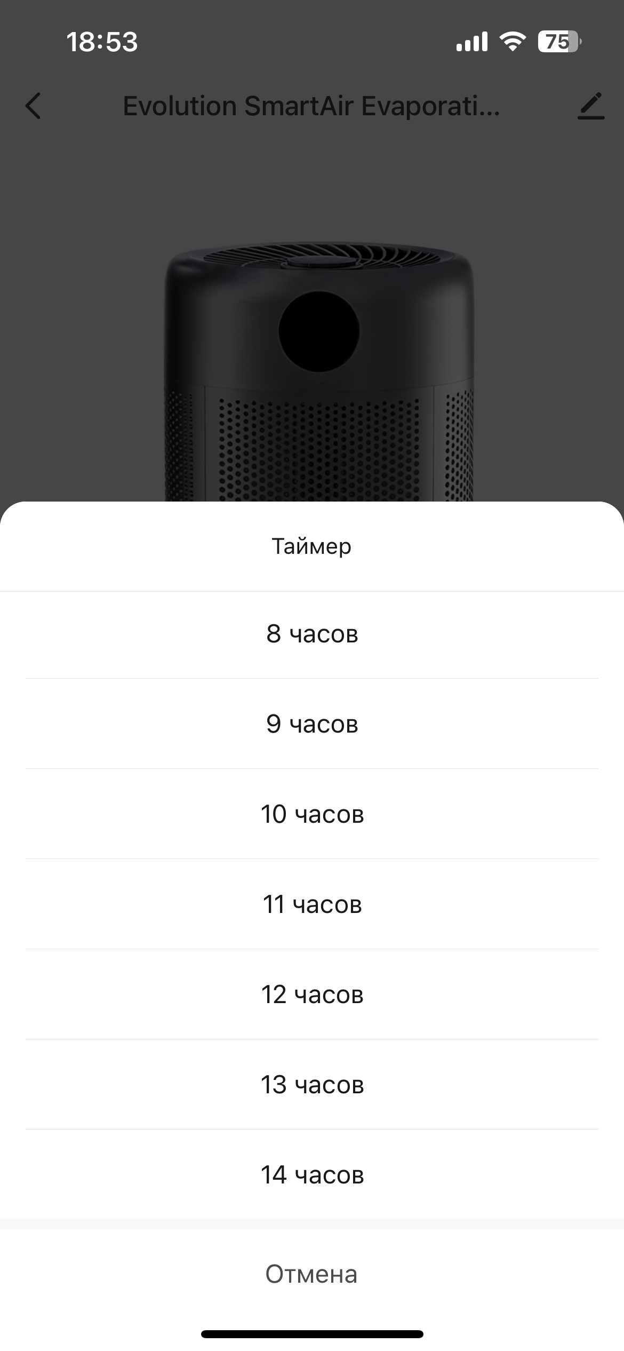
Task: Open the edit pencil icon
Action: click(x=591, y=106)
